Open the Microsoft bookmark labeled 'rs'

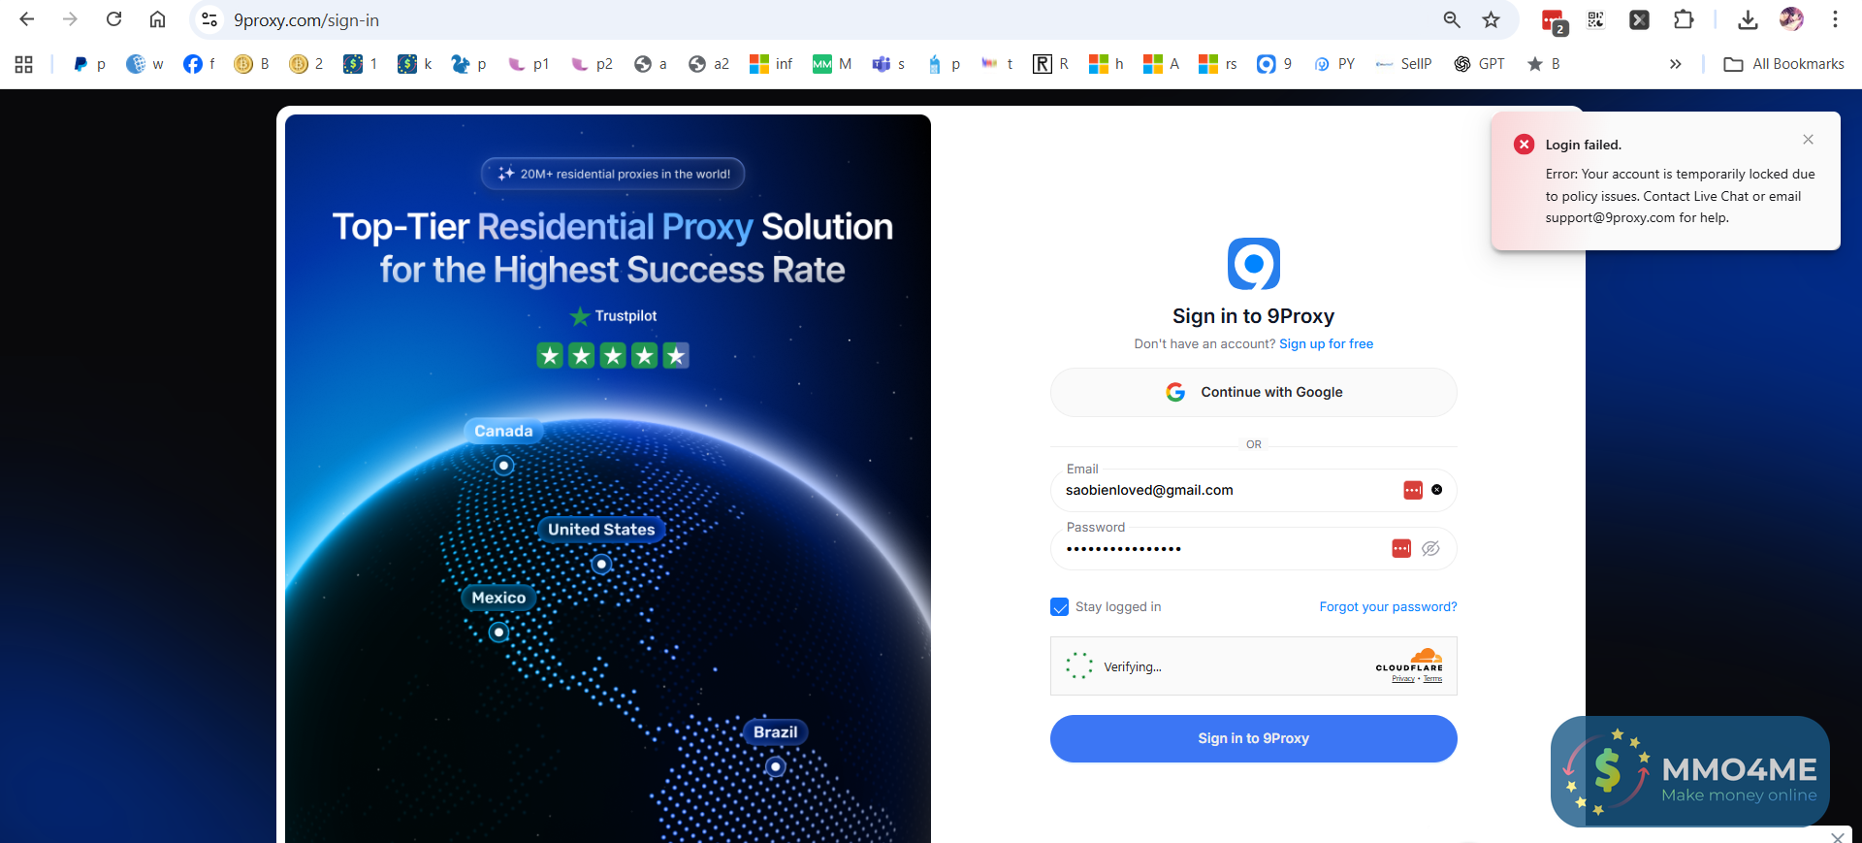(x=1218, y=64)
